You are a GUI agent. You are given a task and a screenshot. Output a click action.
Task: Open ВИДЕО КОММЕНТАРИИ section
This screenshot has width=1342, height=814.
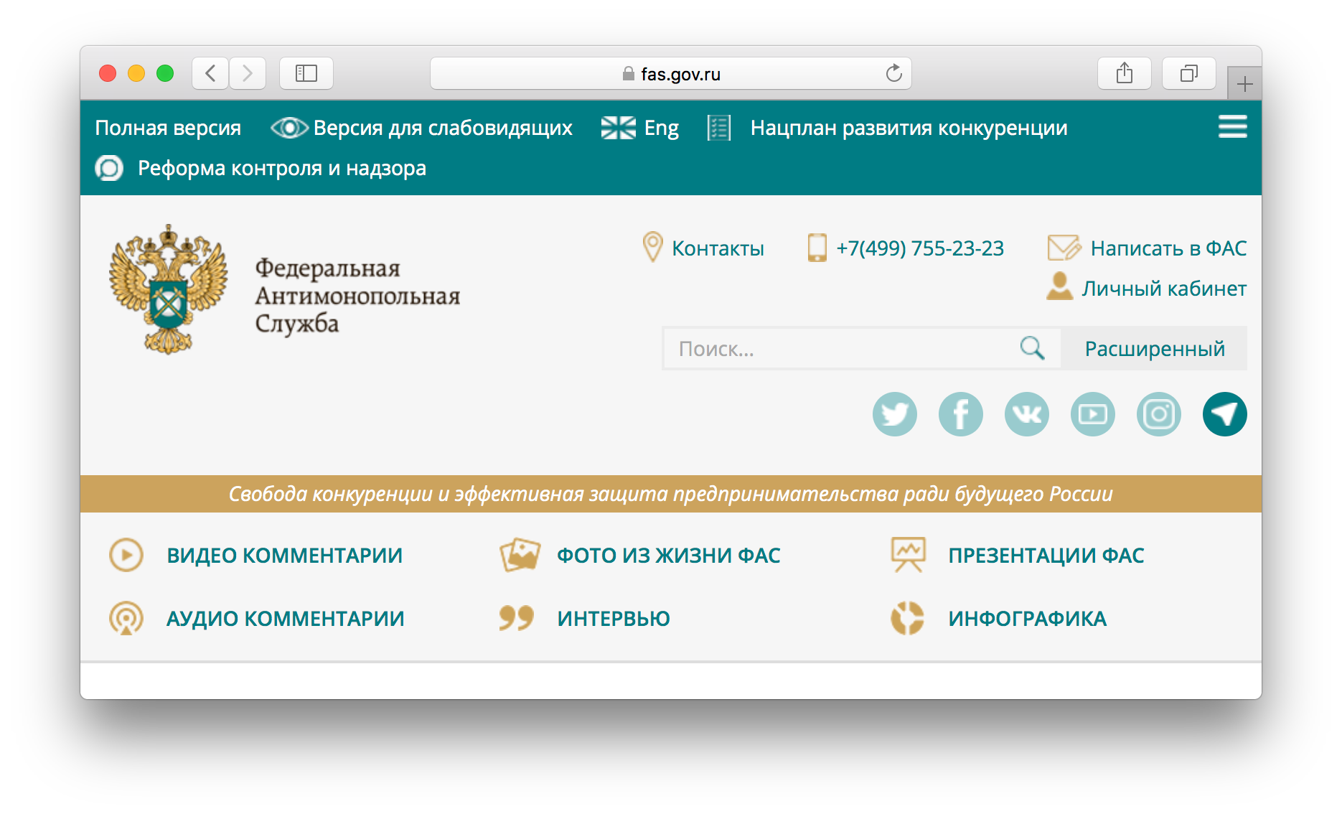284,556
